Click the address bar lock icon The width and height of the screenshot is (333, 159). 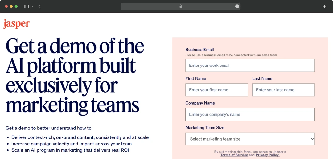(x=181, y=6)
